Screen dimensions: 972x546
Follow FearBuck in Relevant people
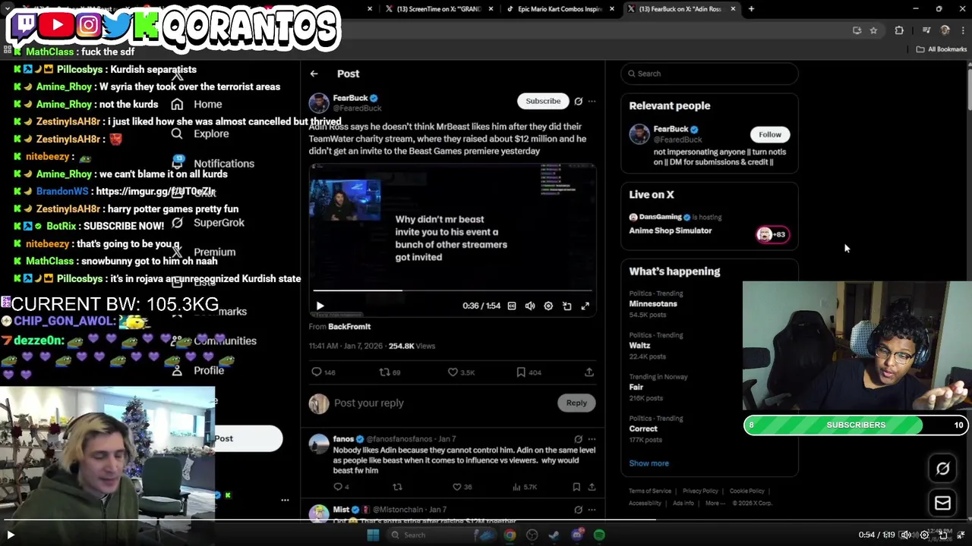[x=769, y=134]
